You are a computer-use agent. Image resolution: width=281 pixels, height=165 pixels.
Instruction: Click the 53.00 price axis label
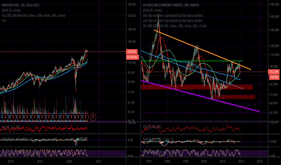click(x=131, y=112)
